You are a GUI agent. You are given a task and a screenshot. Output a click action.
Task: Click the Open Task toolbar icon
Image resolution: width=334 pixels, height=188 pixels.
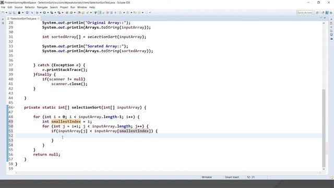83,13
